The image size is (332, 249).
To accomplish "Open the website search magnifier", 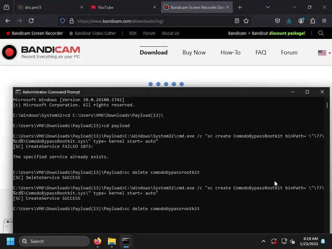I will coord(321,33).
